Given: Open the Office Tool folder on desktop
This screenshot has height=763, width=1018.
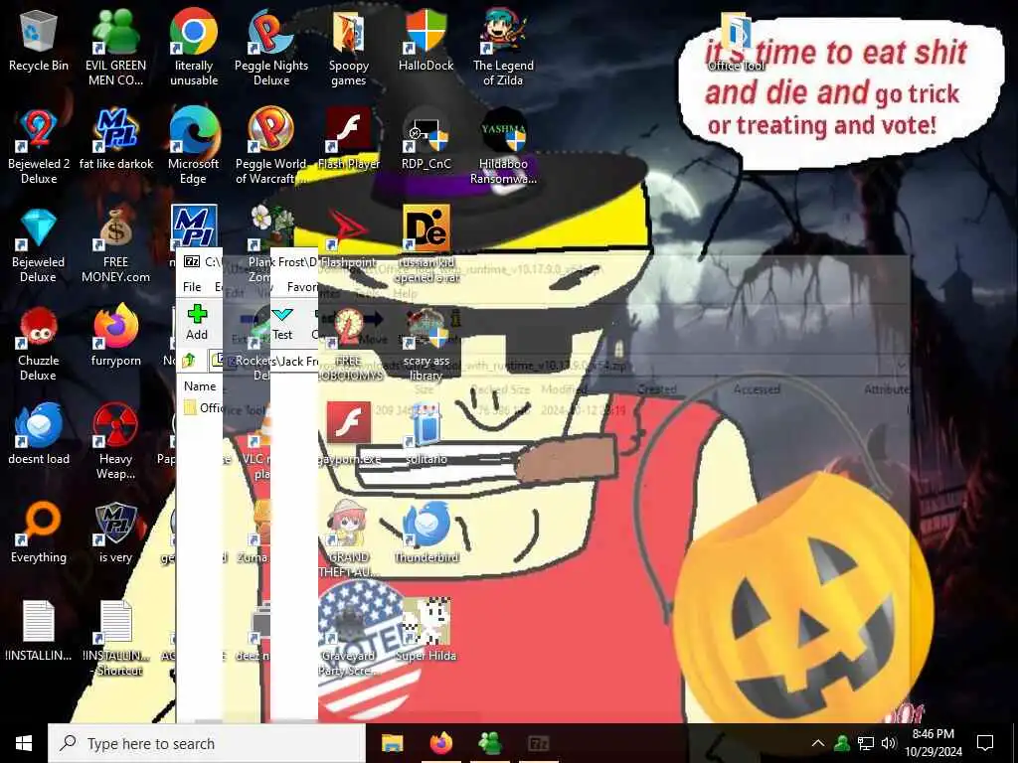Looking at the screenshot, I should coord(737,40).
